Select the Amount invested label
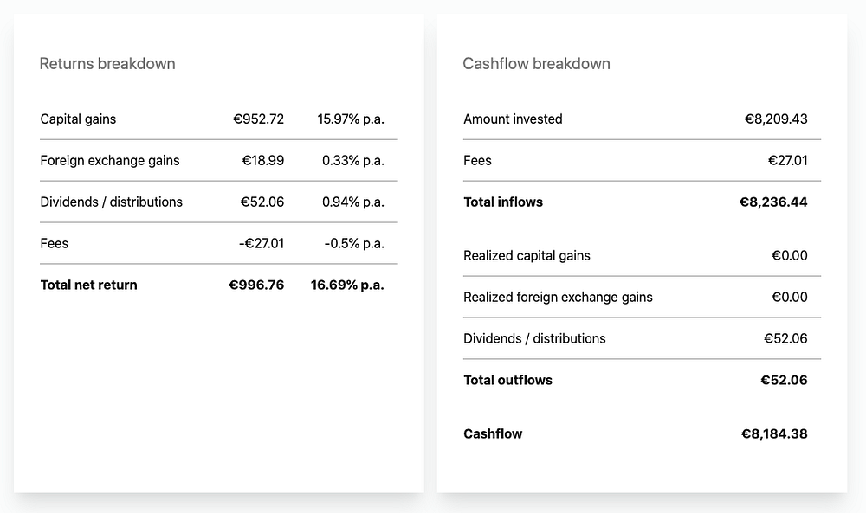The height and width of the screenshot is (513, 866). click(513, 119)
